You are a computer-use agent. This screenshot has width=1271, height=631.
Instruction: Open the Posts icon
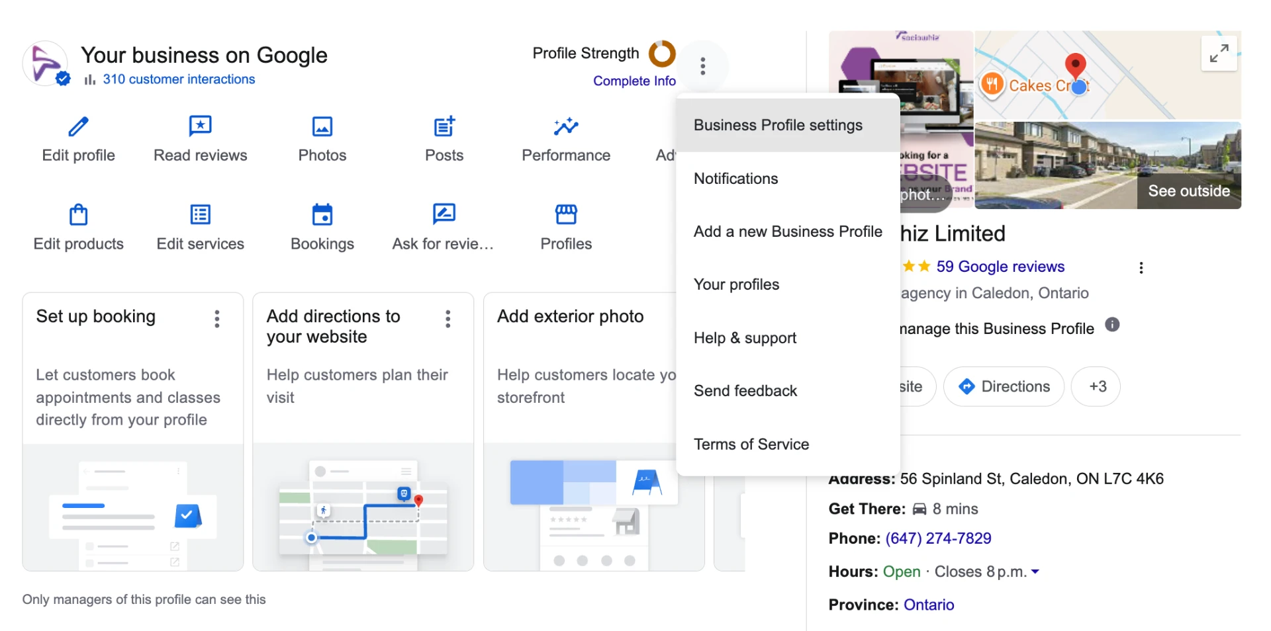pos(444,126)
